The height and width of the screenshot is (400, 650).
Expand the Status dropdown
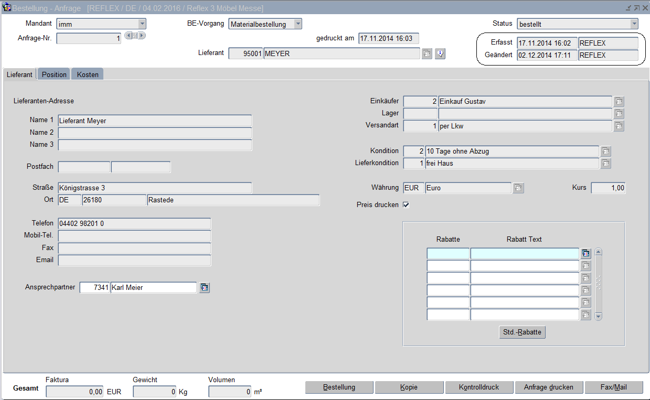(x=634, y=24)
